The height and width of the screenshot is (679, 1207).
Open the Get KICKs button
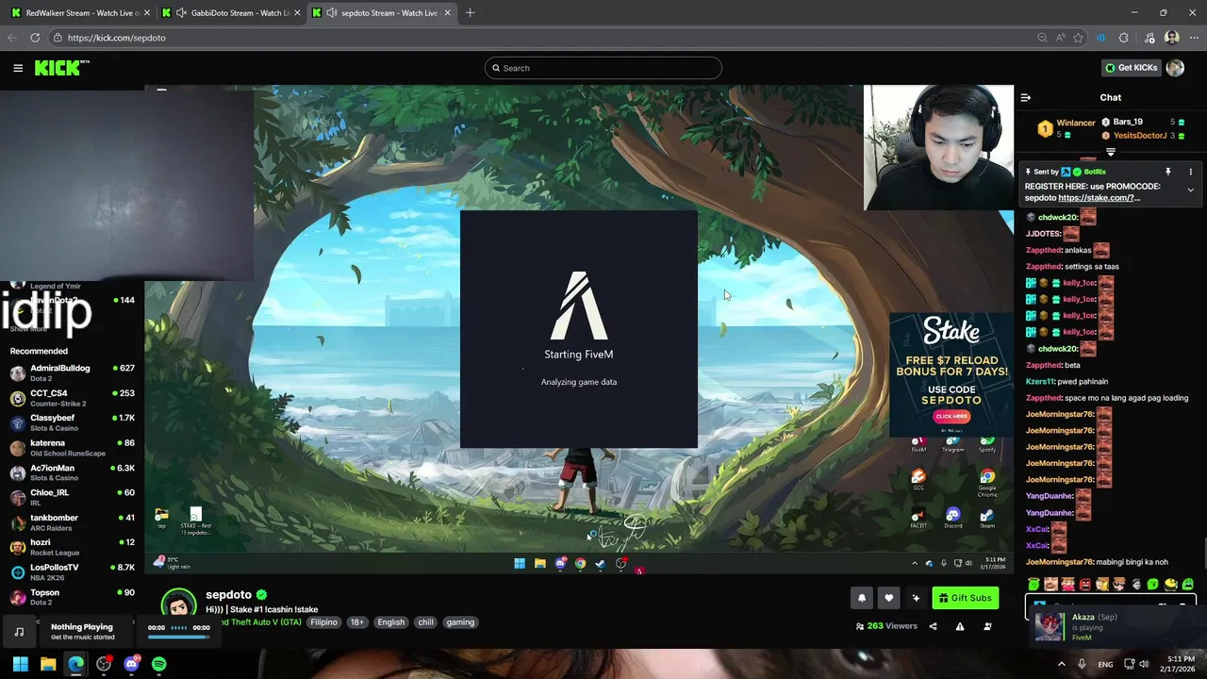click(1131, 68)
